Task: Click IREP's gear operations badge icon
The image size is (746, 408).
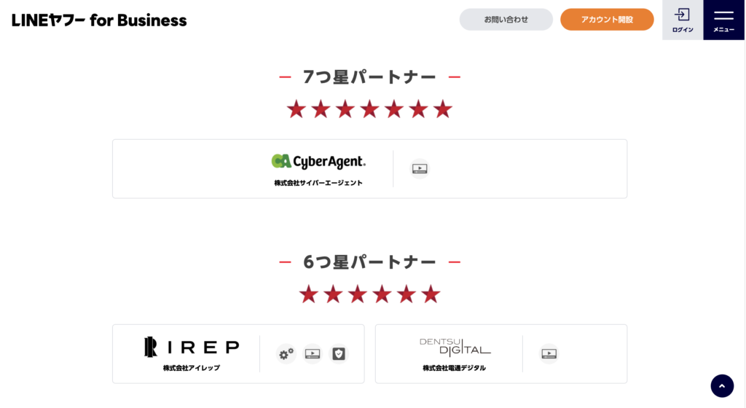Action: (286, 354)
